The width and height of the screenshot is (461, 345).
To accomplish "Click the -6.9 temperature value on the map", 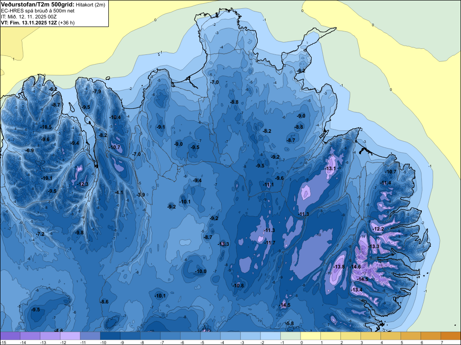I will tap(30, 150).
